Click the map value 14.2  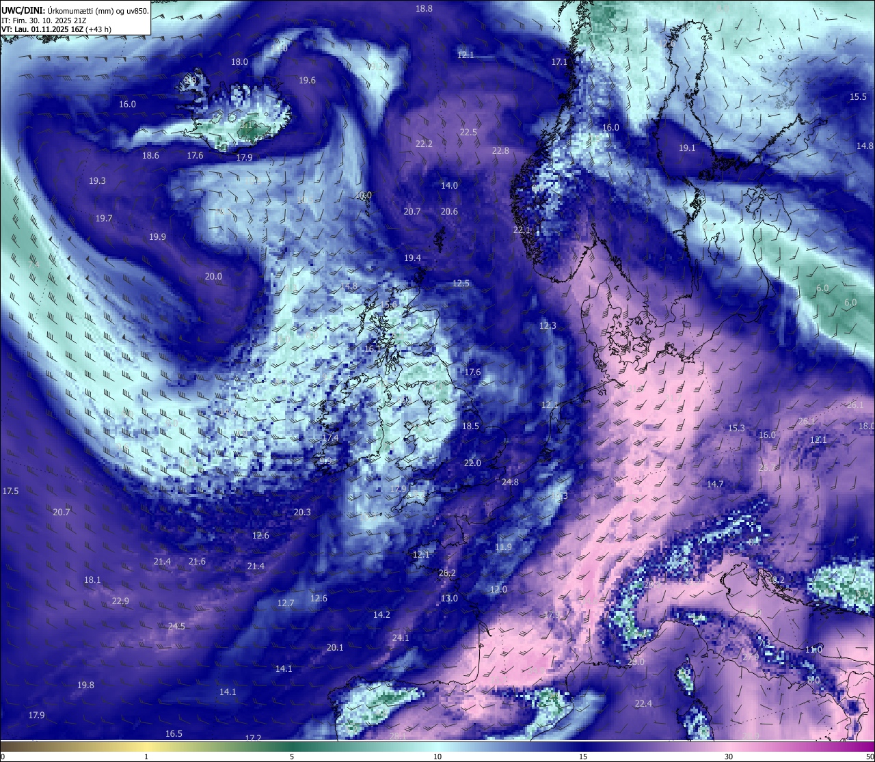(381, 614)
